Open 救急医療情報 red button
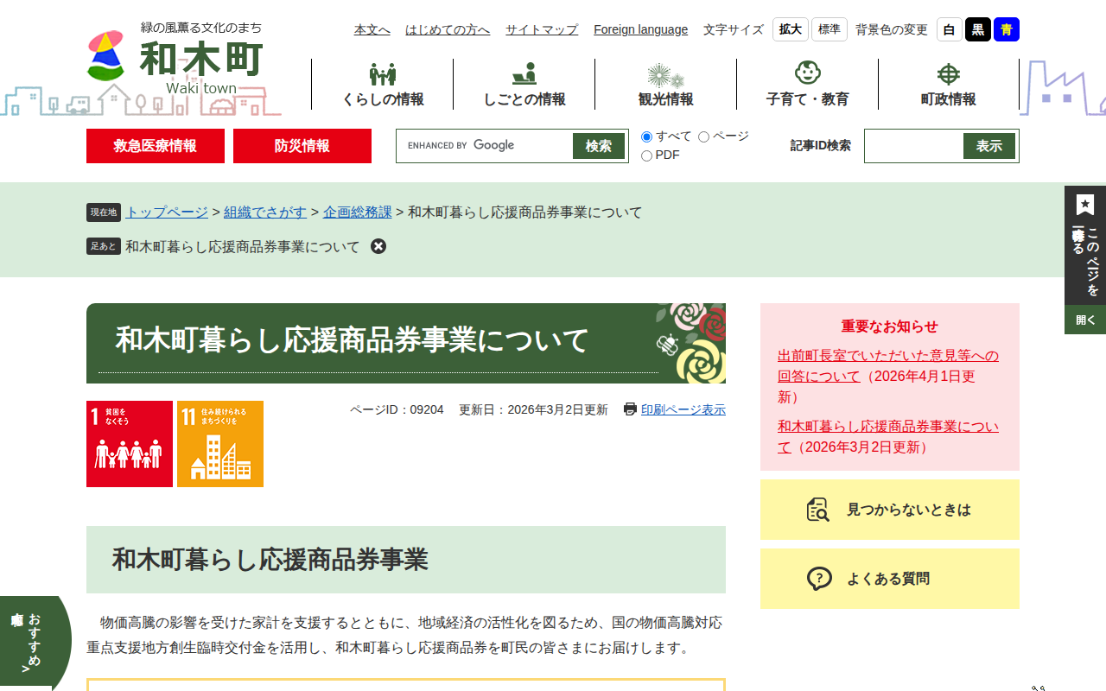Screen dimensions: 1106x691 click(156, 146)
